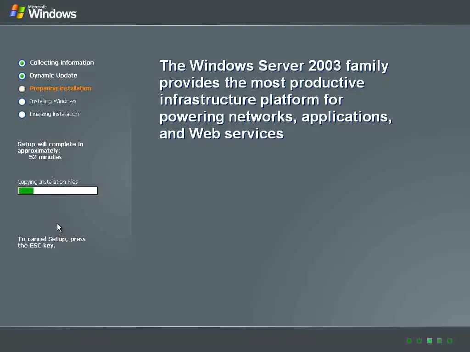Click the 'Finalizing installation' label
This screenshot has width=470, height=352.
[x=54, y=114]
